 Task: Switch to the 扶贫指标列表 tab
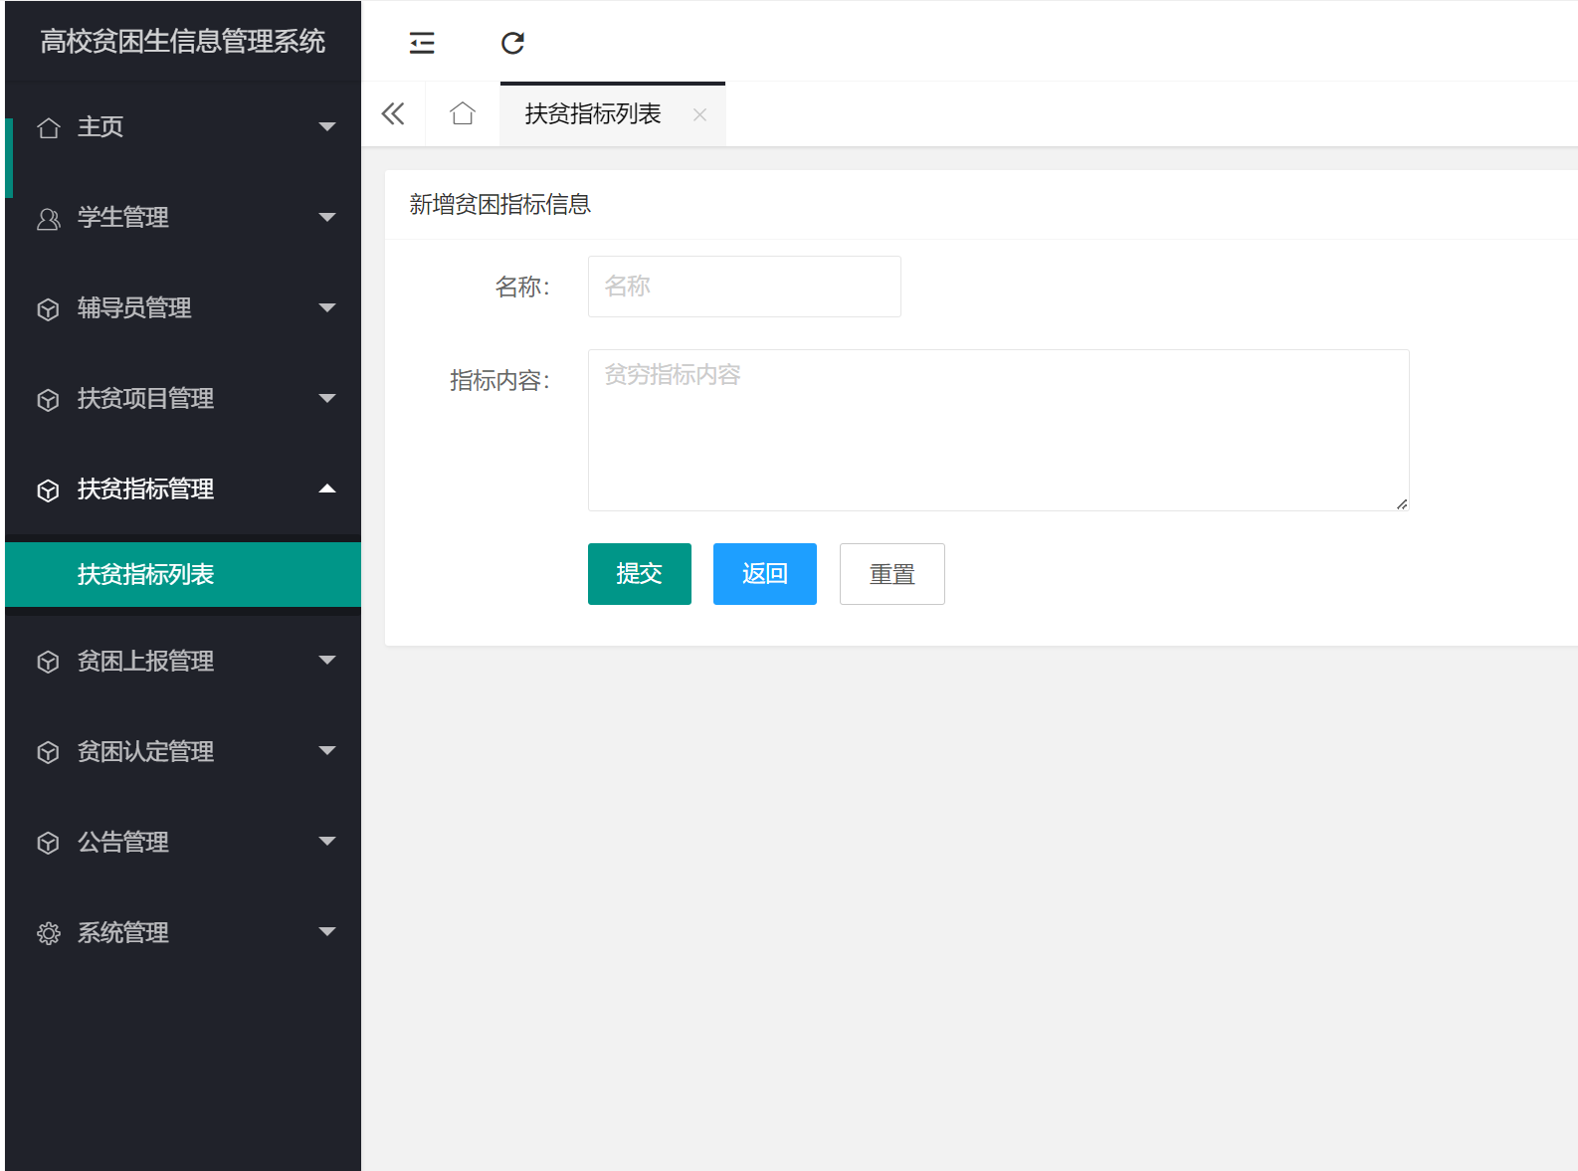pyautogui.click(x=593, y=114)
